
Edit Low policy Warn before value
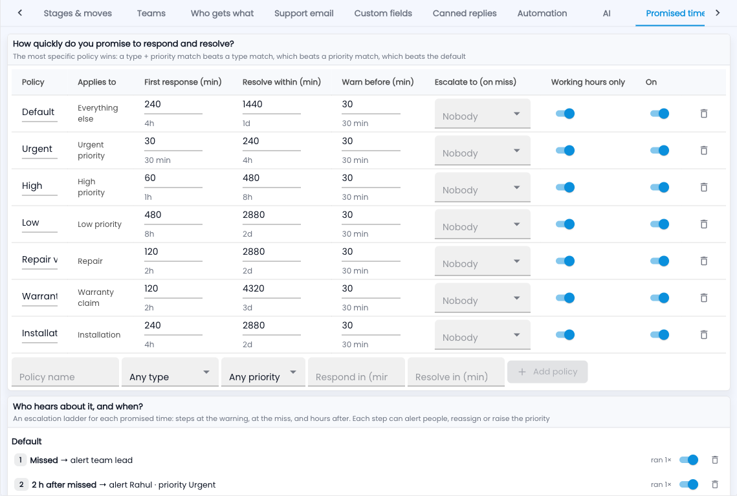coord(371,215)
